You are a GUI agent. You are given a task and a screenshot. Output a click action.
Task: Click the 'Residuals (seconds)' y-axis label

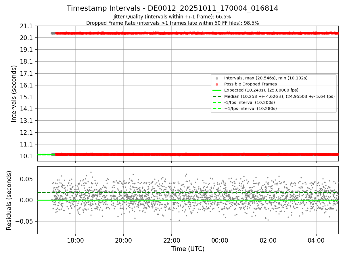pyautogui.click(x=9, y=200)
